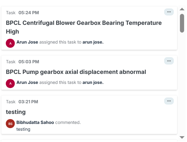Click the 03:21 PM timestamp
The image size is (187, 142).
pos(28,102)
